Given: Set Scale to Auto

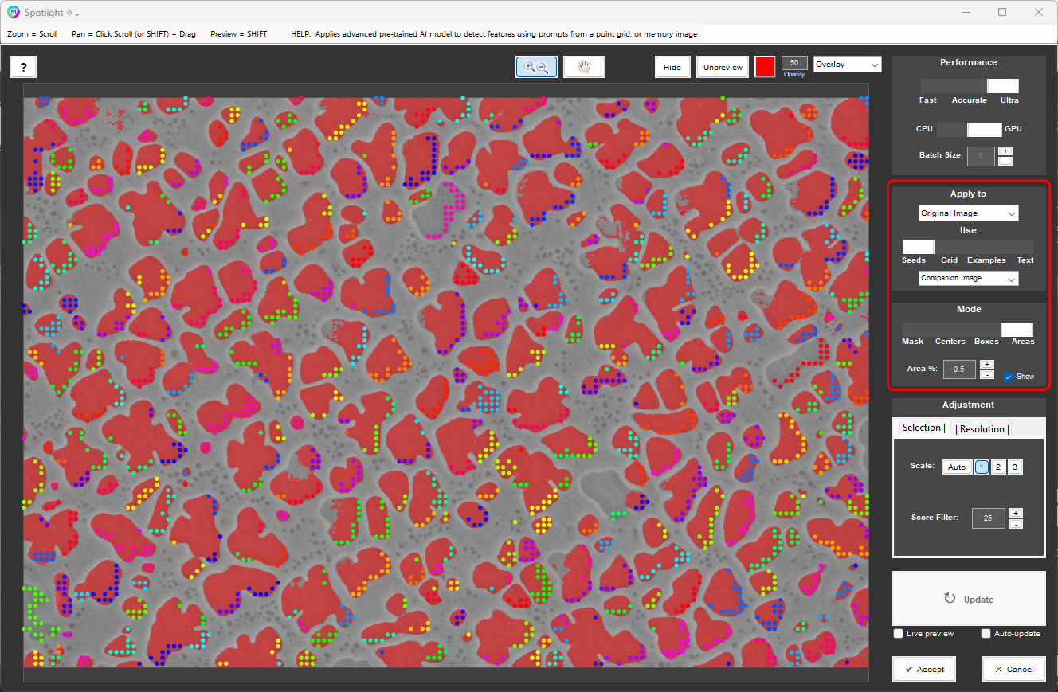Looking at the screenshot, I should [957, 467].
